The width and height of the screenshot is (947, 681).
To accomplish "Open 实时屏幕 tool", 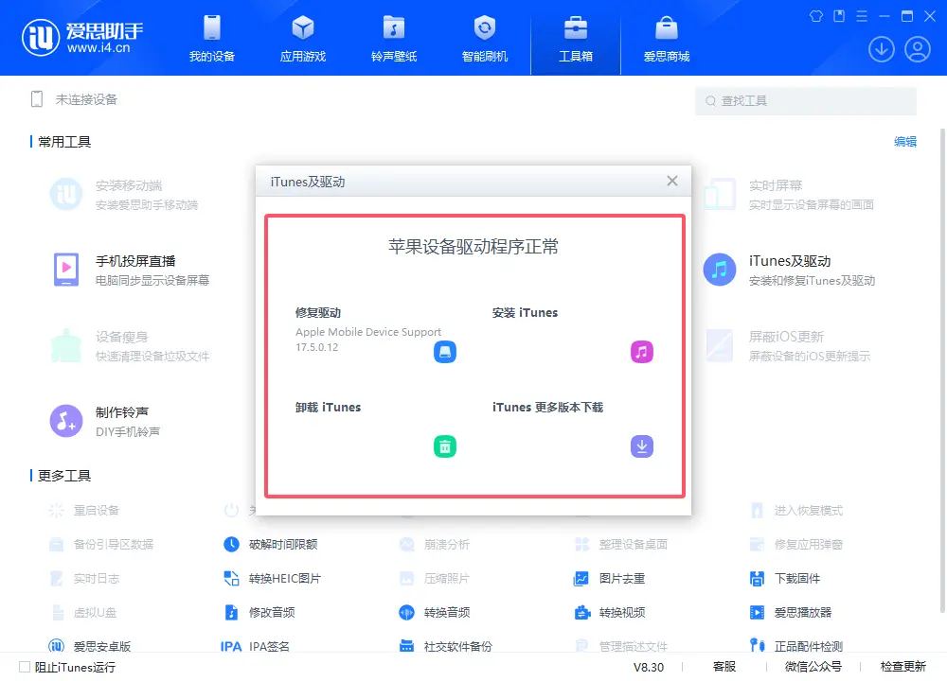I will point(790,194).
